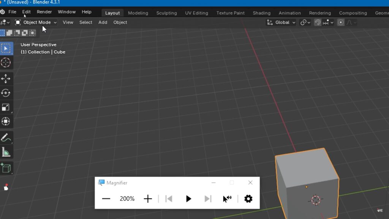Open Magnifier settings gear

click(248, 198)
